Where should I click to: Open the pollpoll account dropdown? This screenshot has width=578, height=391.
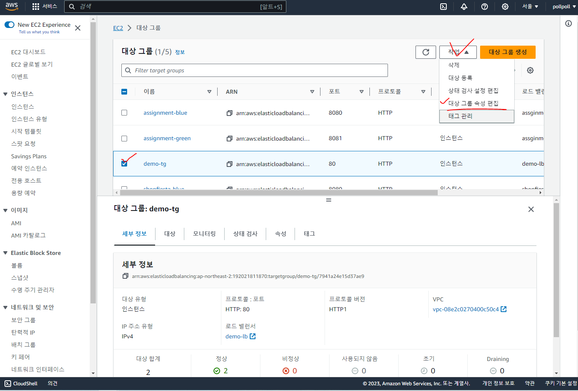[x=564, y=7]
